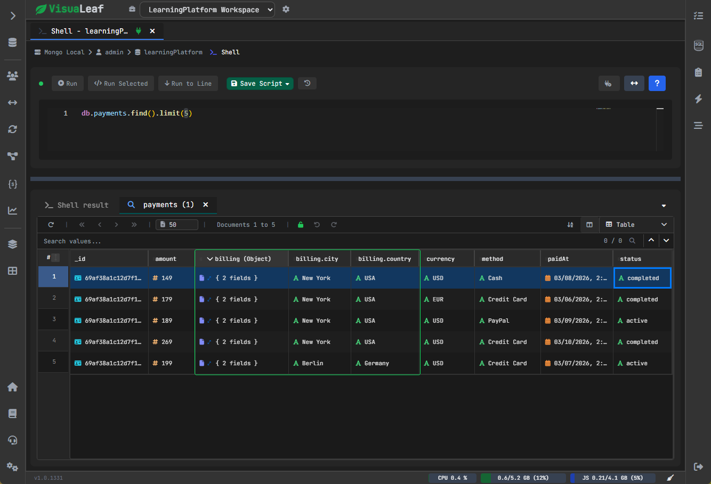Viewport: 711px width, 484px height.
Task: Open the support headset icon in sidebar
Action: point(13,440)
